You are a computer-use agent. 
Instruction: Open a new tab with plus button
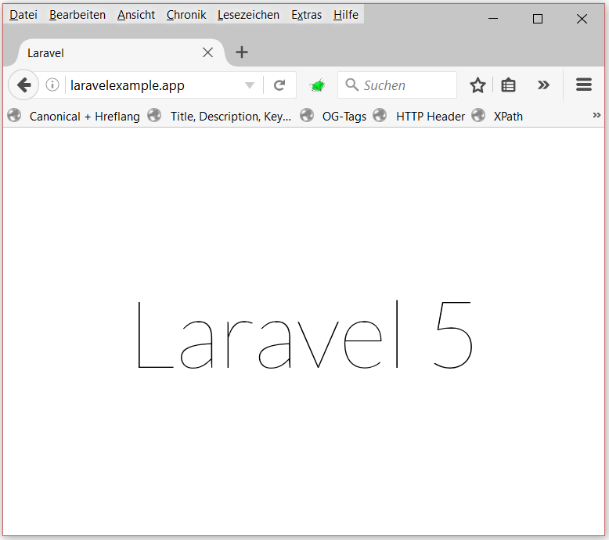[242, 52]
